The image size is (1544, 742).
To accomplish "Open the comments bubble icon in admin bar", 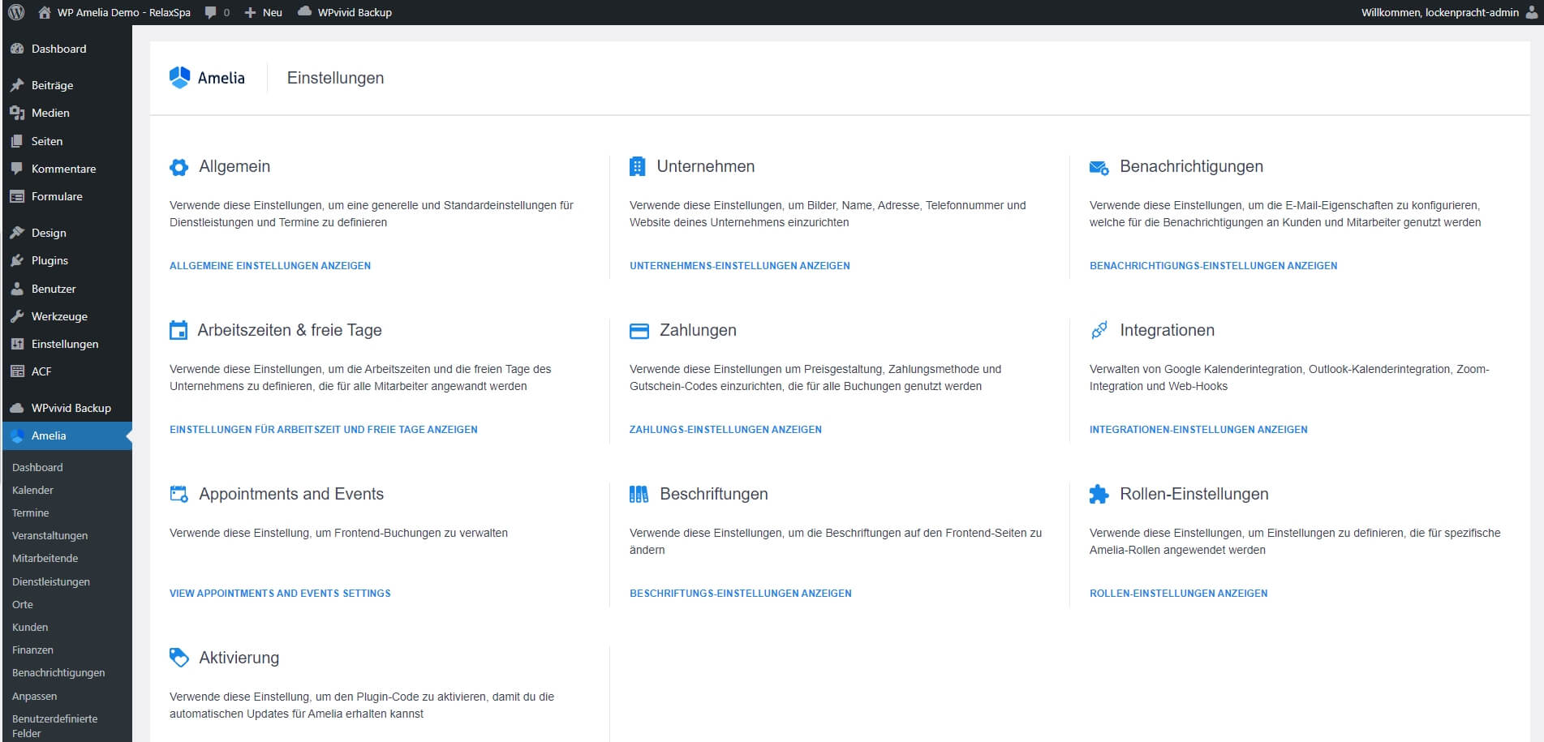I will 211,12.
